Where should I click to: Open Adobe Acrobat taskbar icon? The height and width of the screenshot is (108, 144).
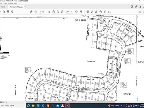67,105
